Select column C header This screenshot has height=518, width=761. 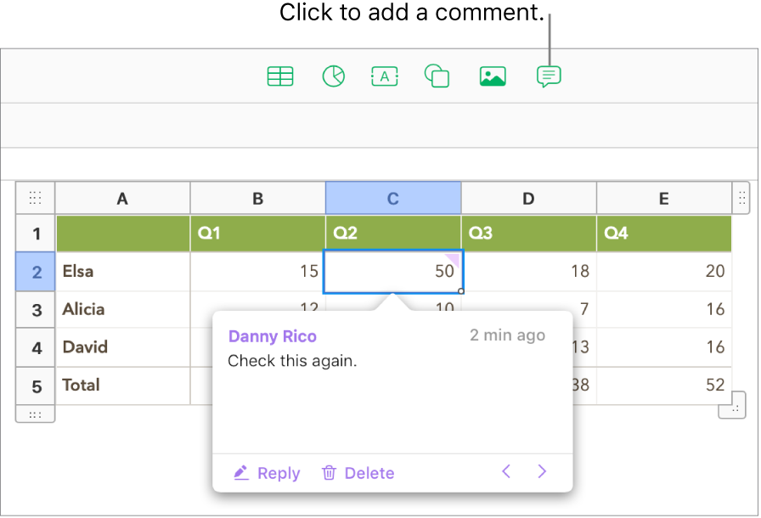point(393,198)
